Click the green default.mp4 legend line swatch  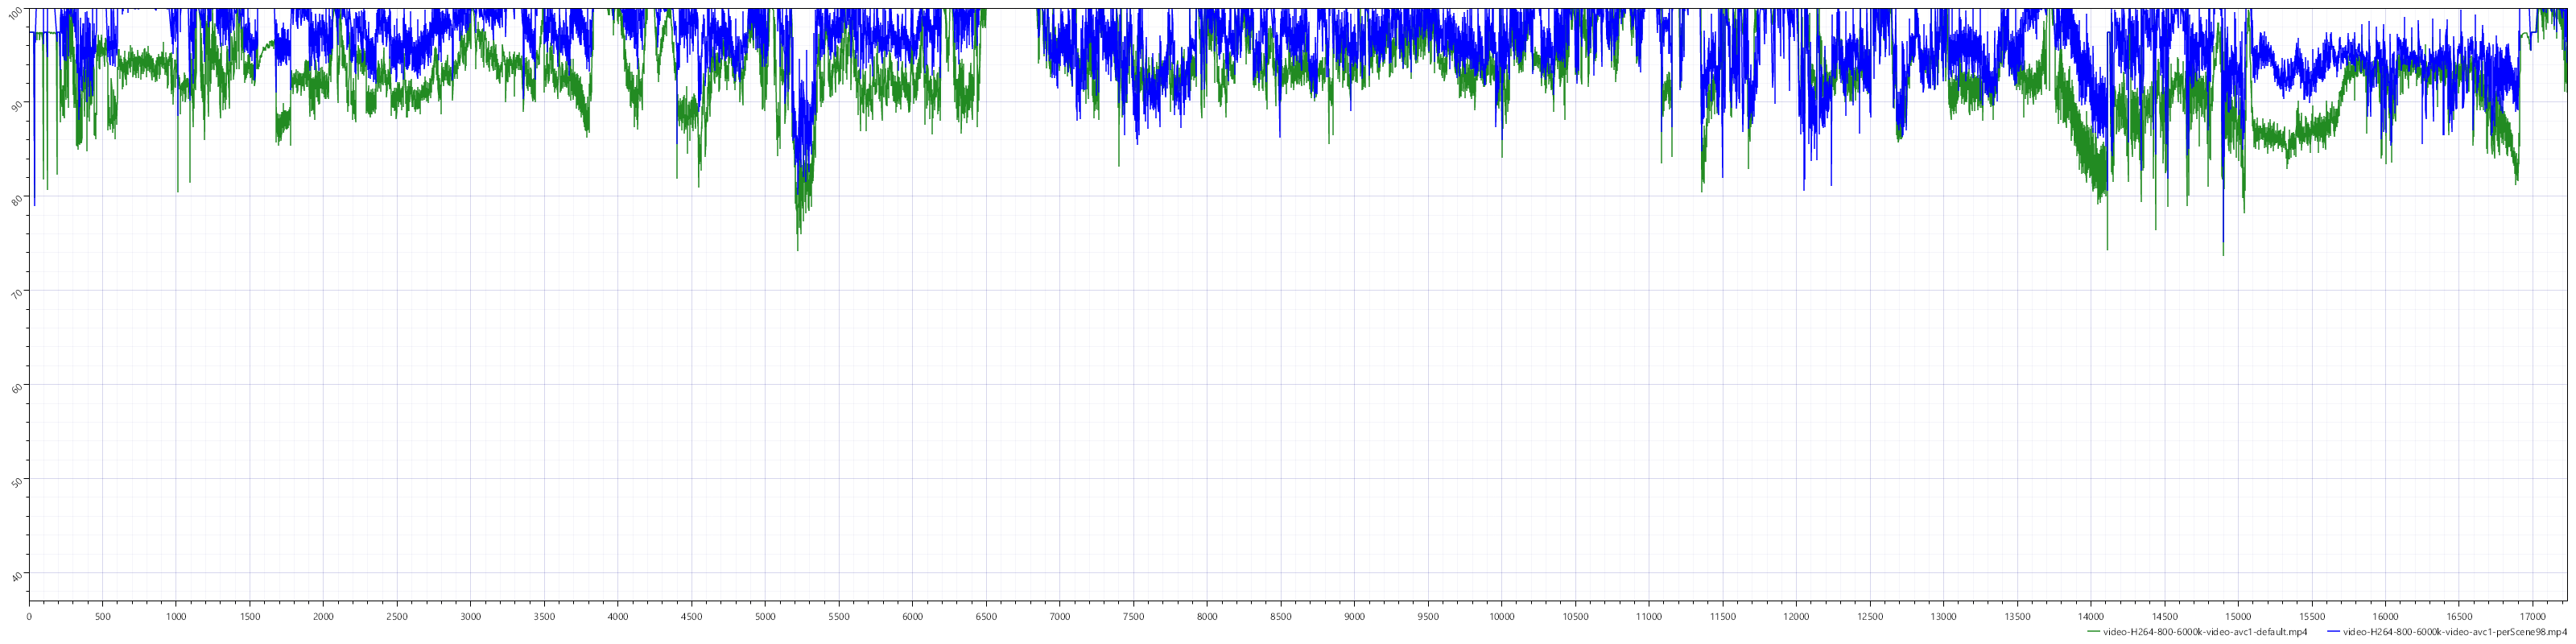[x=2095, y=632]
